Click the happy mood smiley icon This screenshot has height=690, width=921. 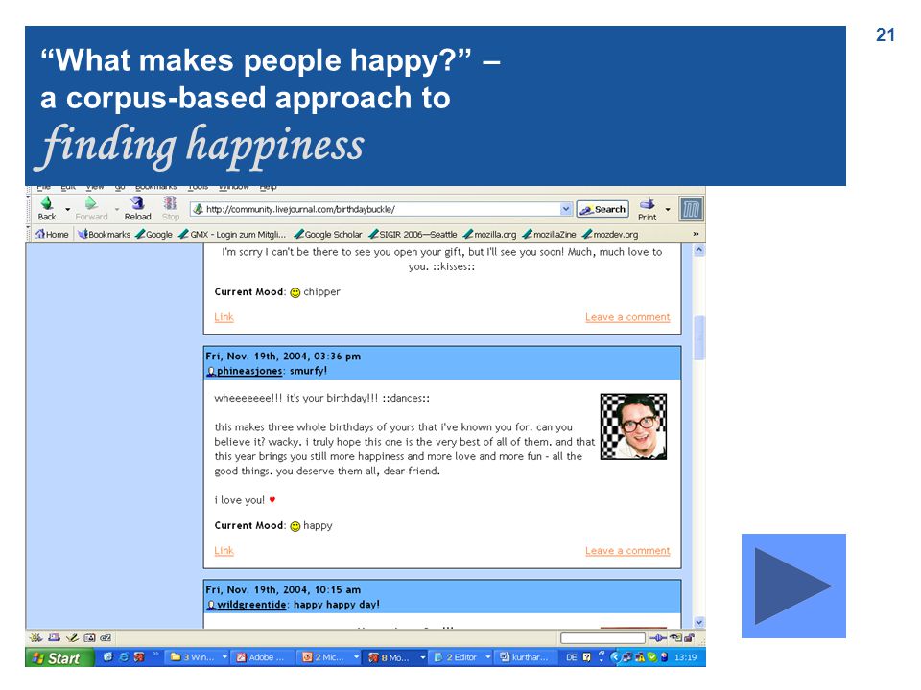point(295,526)
